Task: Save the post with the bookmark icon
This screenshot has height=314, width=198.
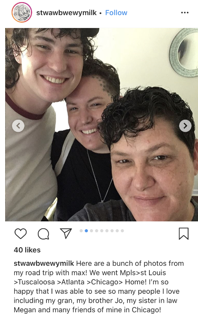Action: (183, 233)
